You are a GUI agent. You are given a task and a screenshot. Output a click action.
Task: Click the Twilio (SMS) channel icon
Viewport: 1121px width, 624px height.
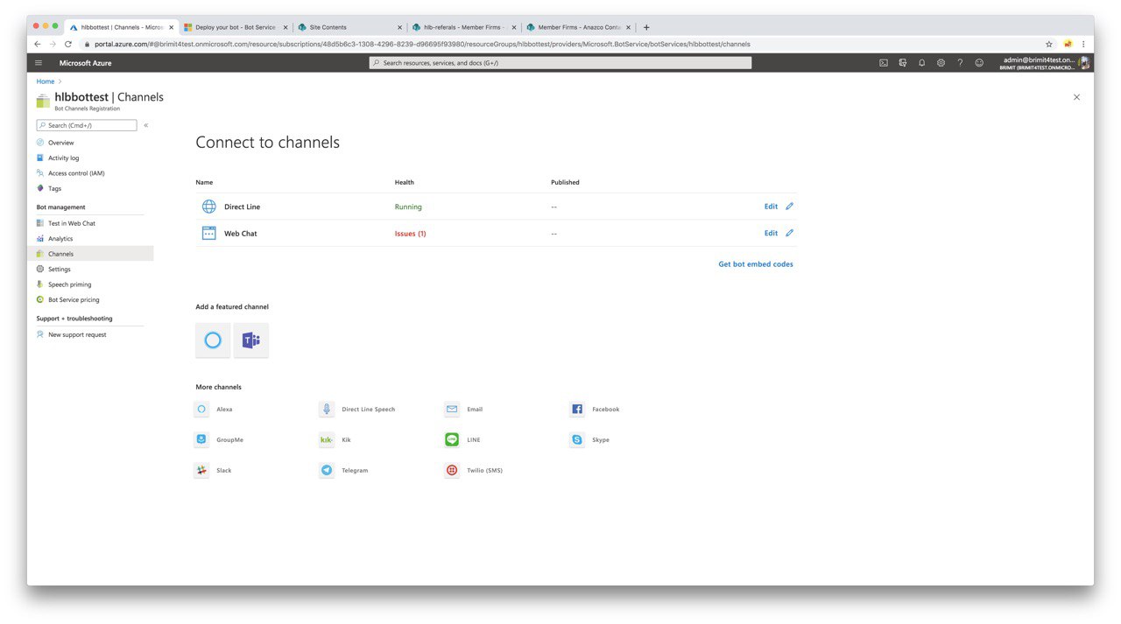pyautogui.click(x=452, y=471)
